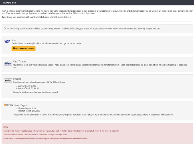194x145 pixels.
Task: Select the Banking Info header bar
Action: click(97, 3)
